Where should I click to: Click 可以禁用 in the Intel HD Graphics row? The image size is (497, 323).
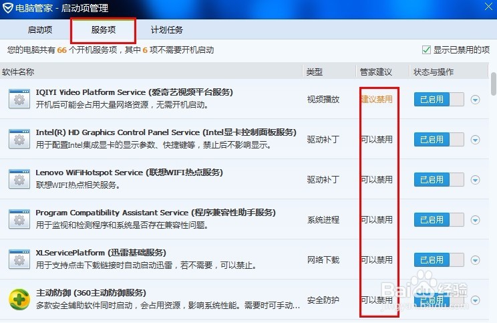(x=377, y=139)
